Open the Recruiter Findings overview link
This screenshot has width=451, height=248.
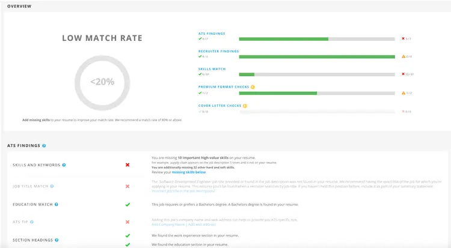point(219,51)
